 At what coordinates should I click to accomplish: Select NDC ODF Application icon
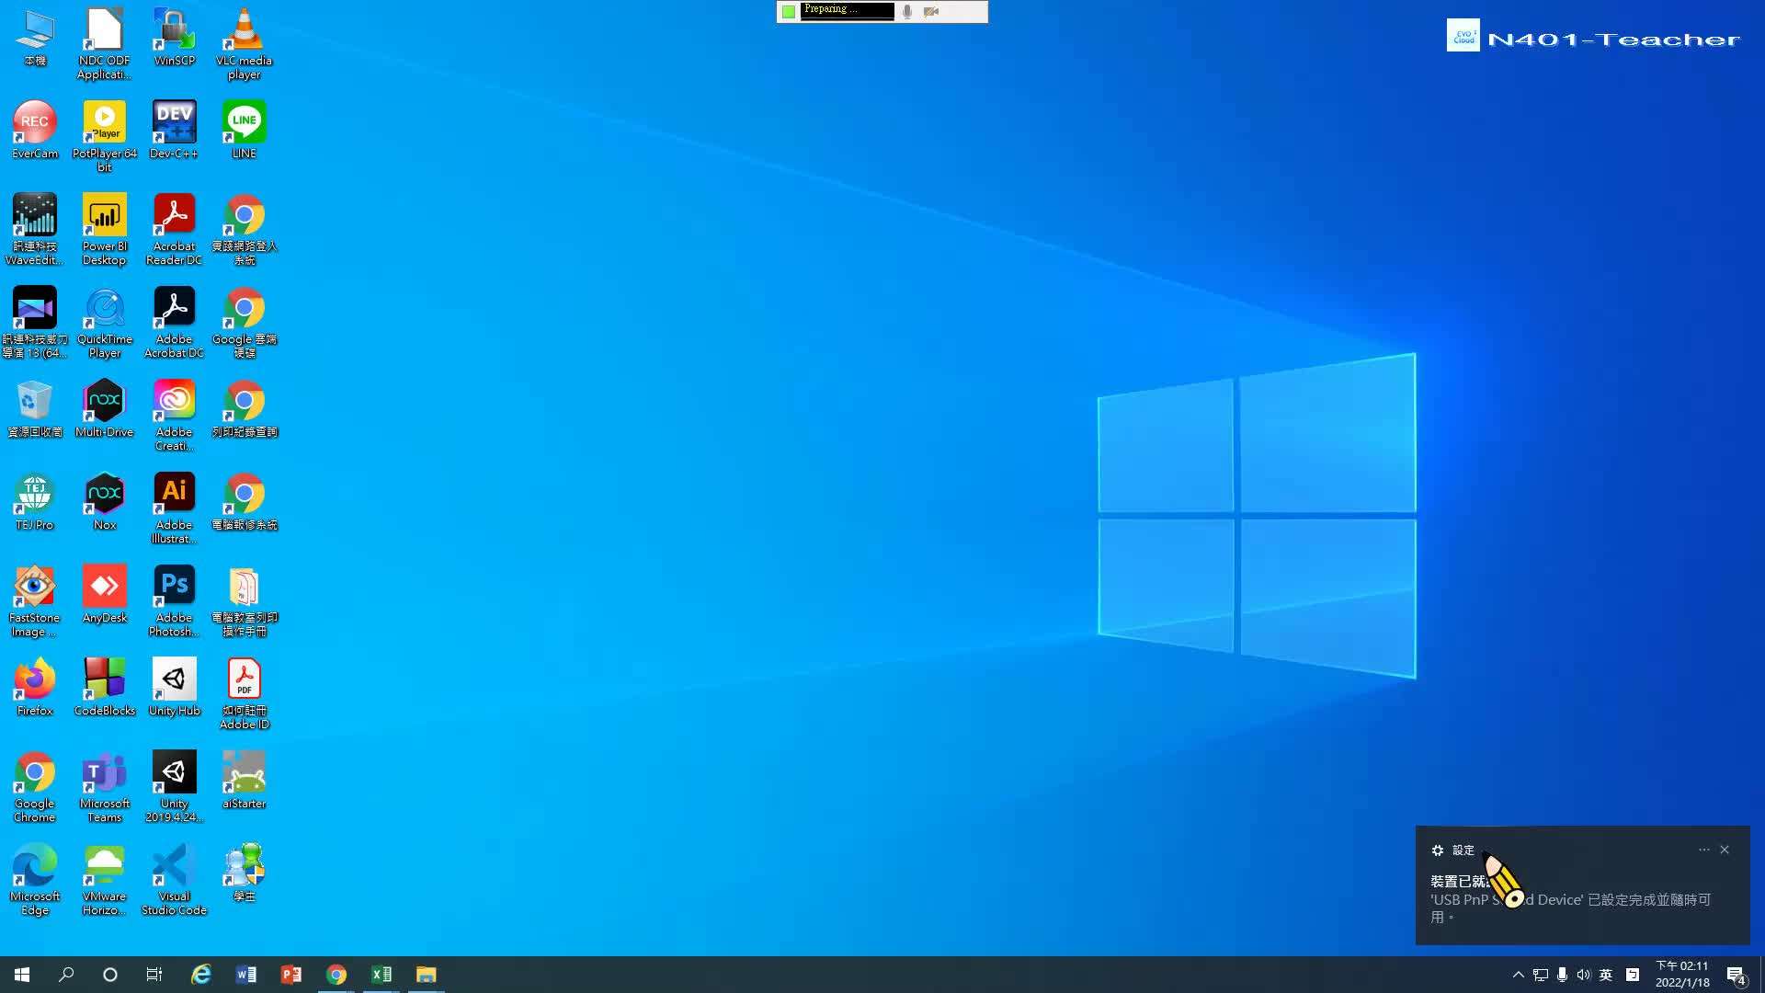click(x=105, y=43)
